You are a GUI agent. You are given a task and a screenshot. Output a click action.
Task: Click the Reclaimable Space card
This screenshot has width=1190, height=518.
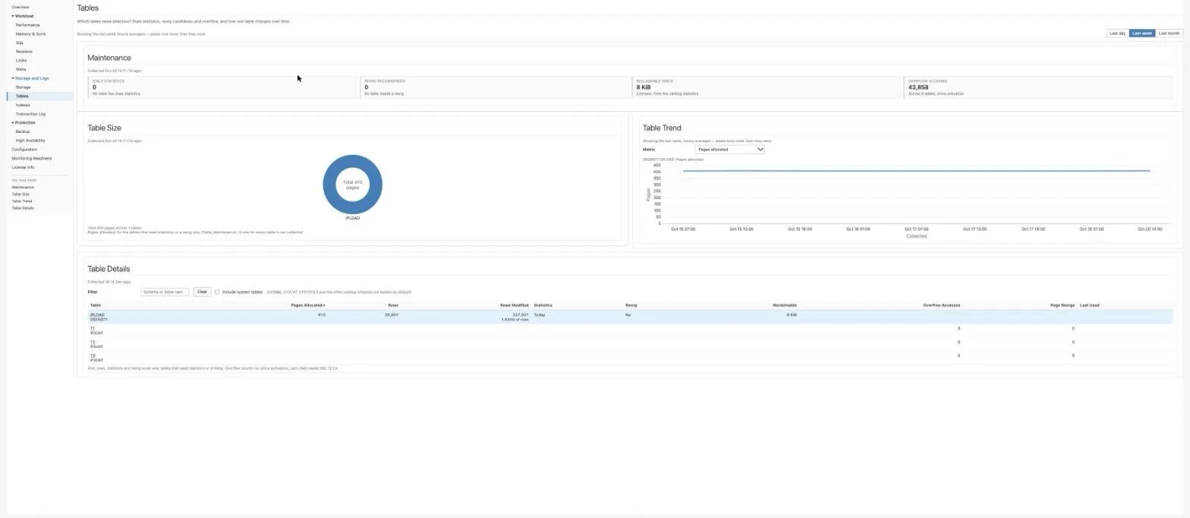767,87
